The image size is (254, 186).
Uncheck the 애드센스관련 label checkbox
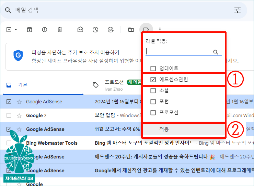coord(153,80)
